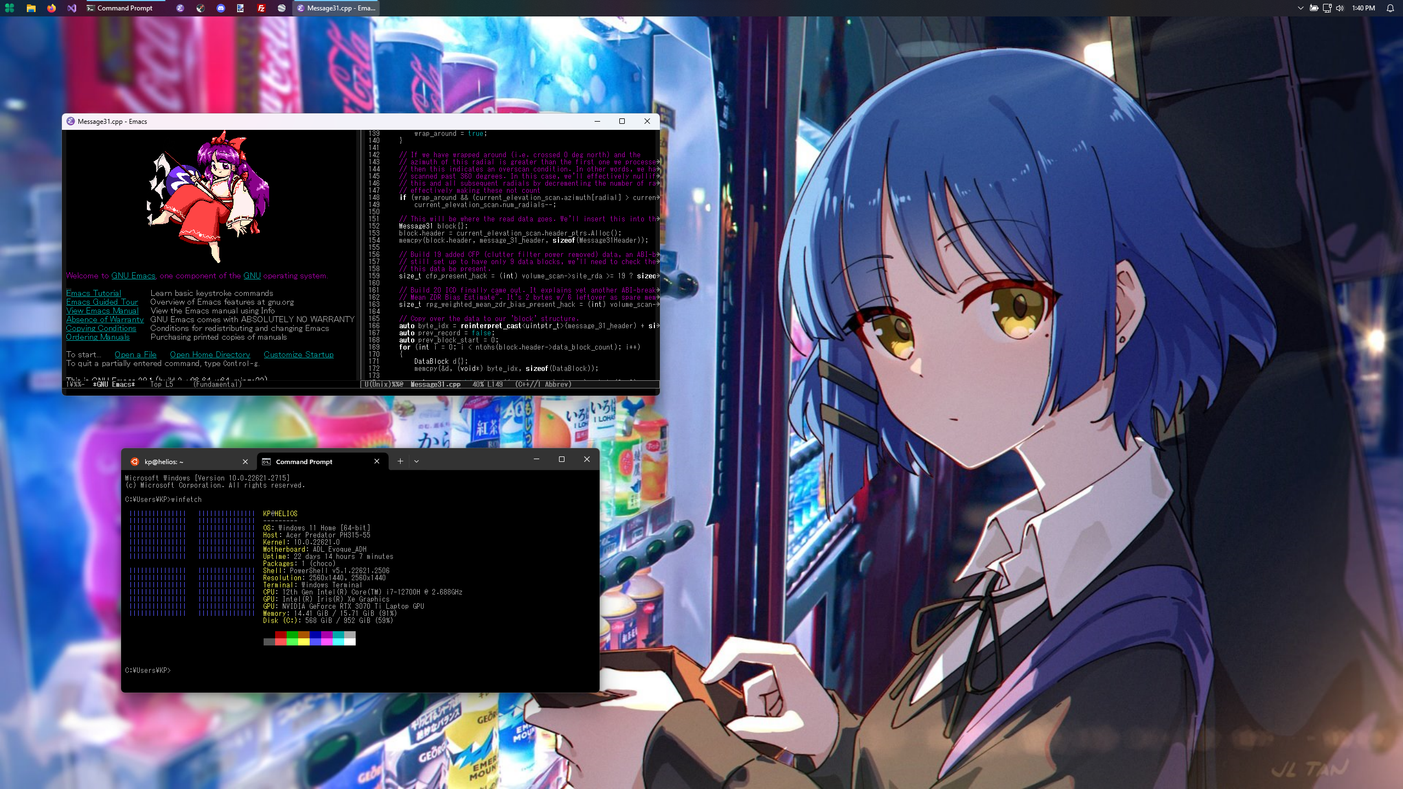This screenshot has width=1403, height=789.
Task: Open the Absence of Warranty link
Action: pyautogui.click(x=105, y=319)
